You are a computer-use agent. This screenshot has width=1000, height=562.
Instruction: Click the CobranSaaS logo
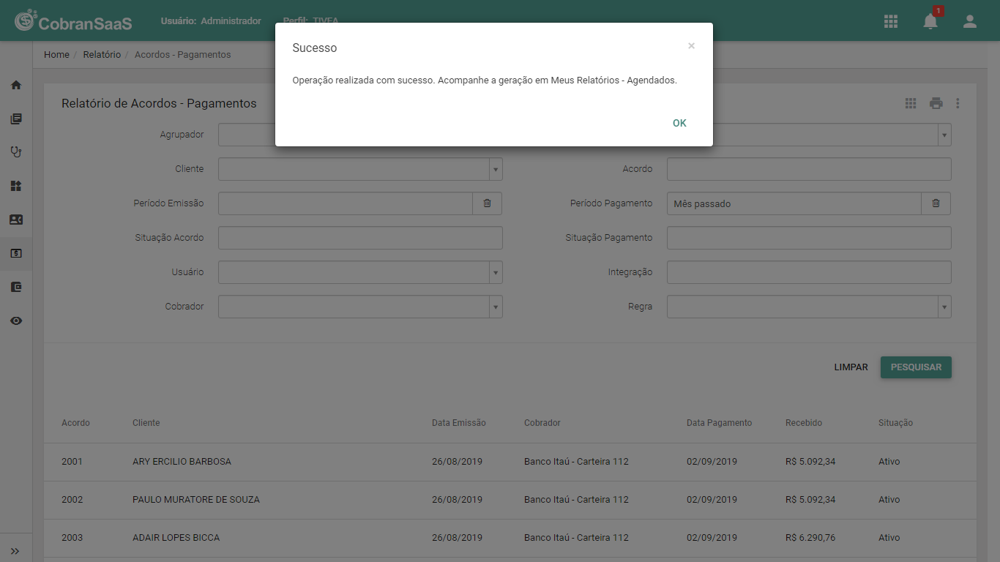point(73,21)
